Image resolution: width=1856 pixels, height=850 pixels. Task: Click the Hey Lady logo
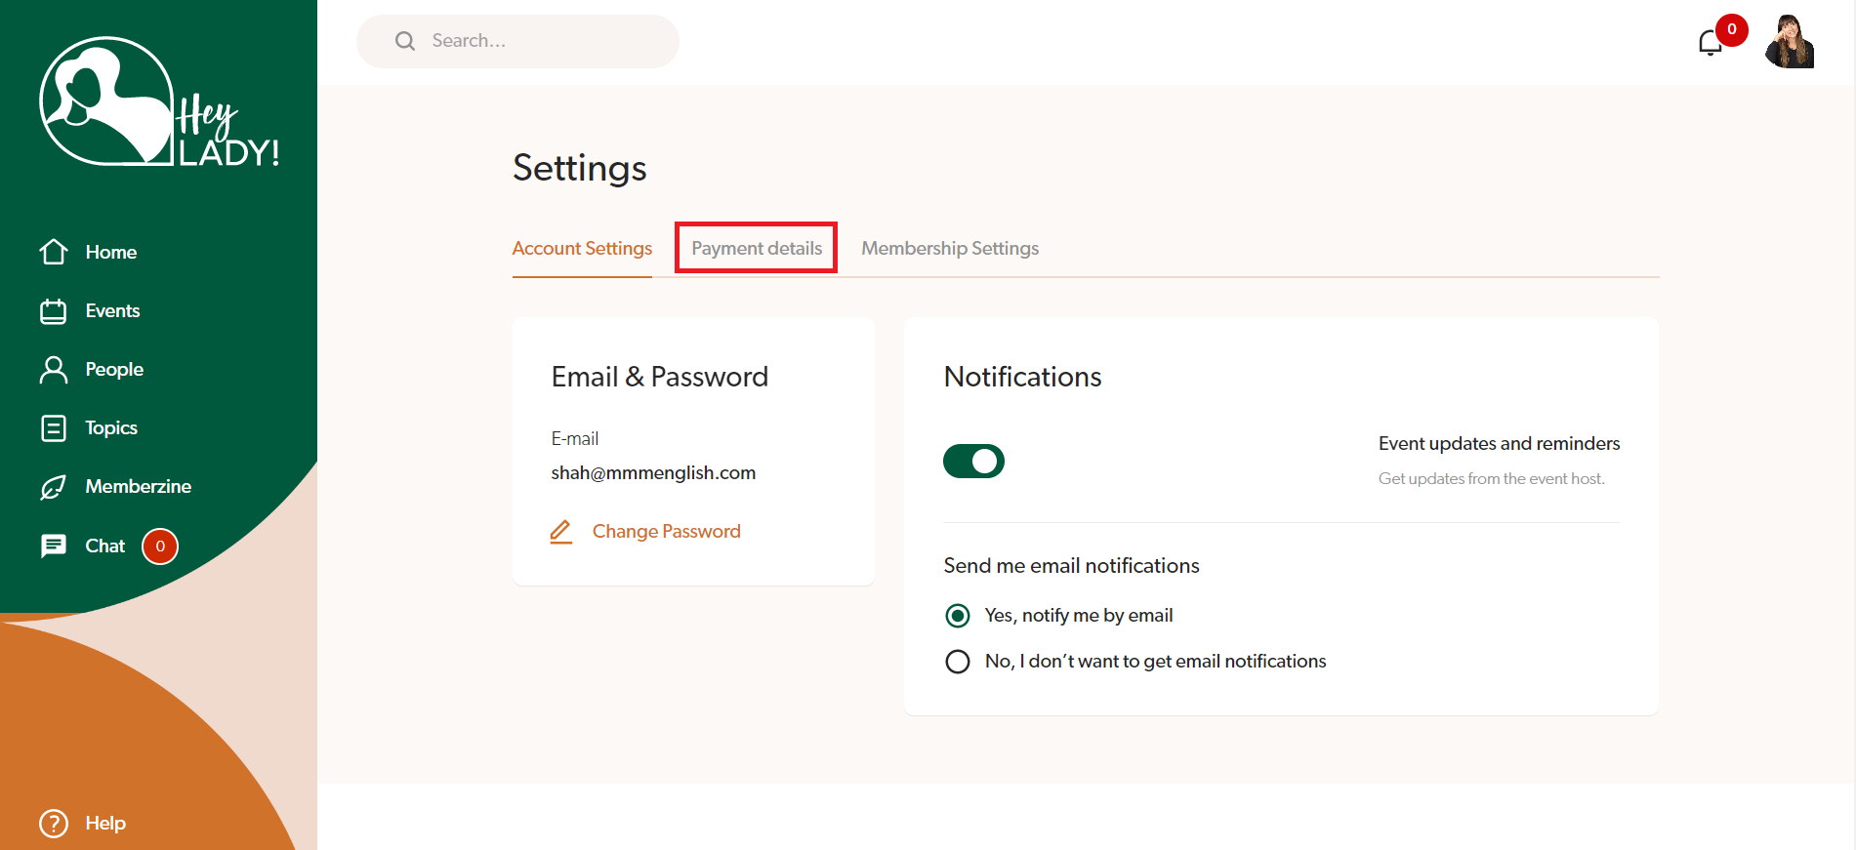(159, 103)
